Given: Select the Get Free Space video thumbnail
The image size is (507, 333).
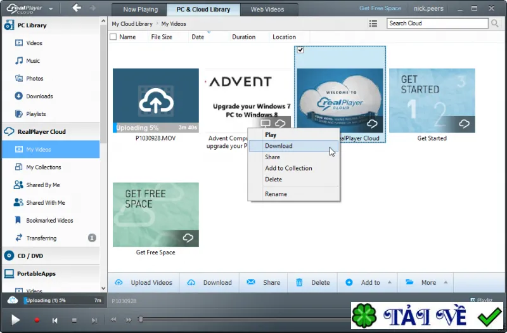Looking at the screenshot, I should [156, 214].
